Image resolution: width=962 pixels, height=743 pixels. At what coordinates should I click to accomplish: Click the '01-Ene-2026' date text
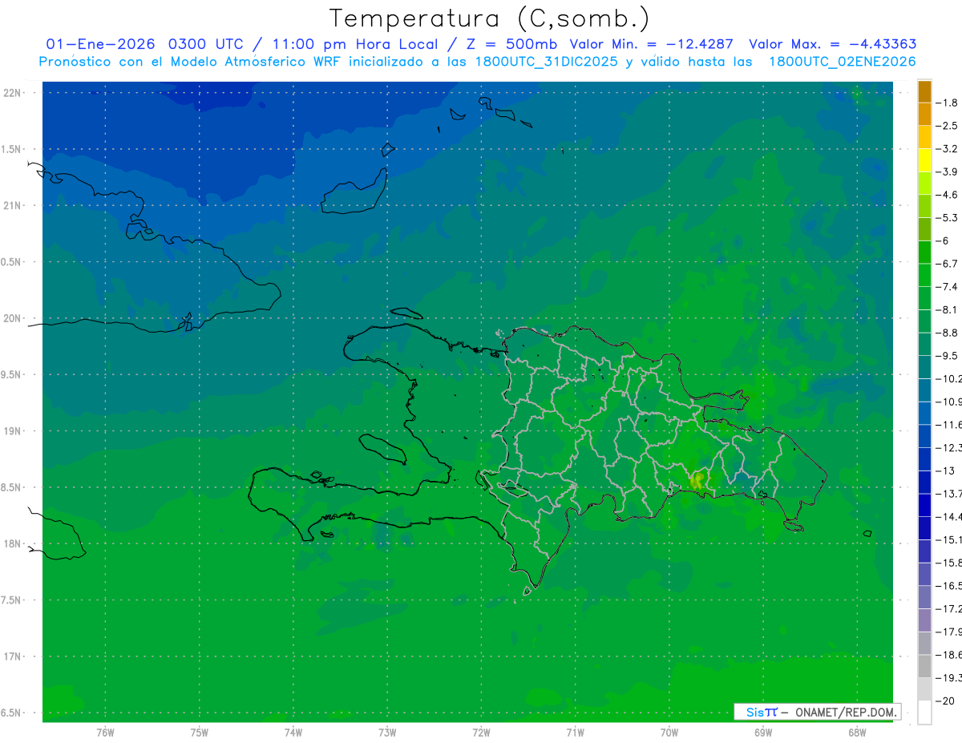click(101, 44)
